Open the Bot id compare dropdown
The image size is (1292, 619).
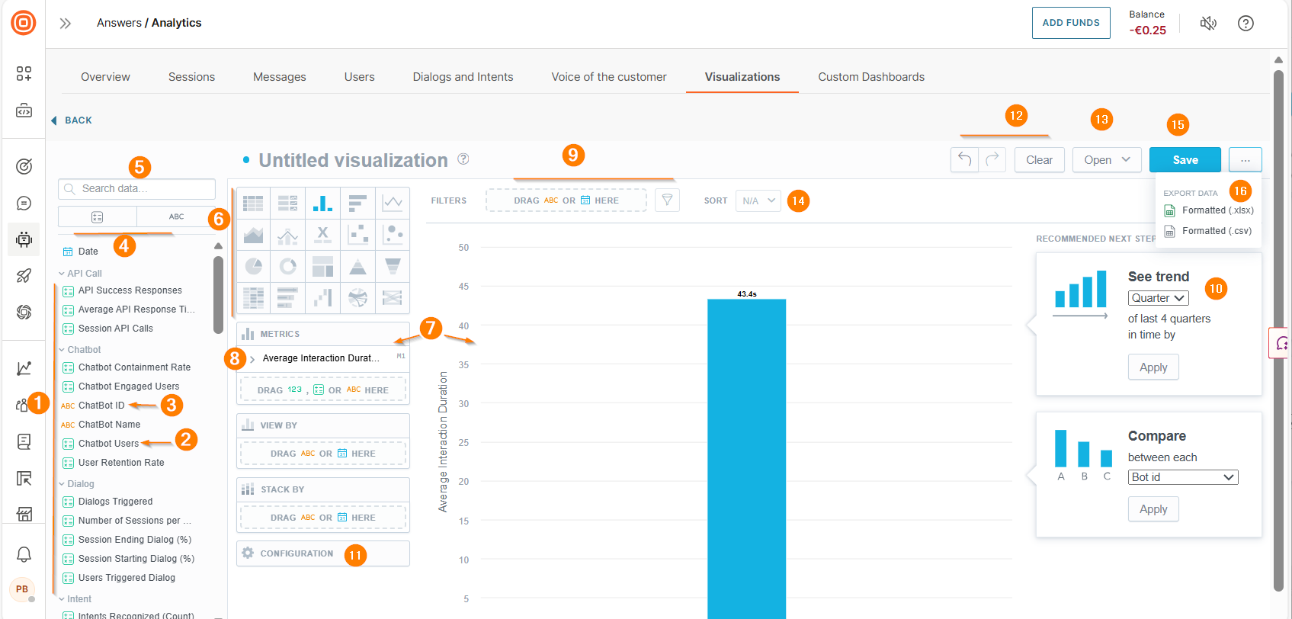tap(1183, 477)
